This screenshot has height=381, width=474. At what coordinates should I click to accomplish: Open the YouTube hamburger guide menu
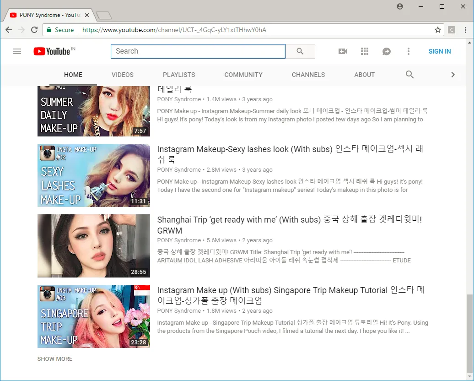(x=17, y=51)
